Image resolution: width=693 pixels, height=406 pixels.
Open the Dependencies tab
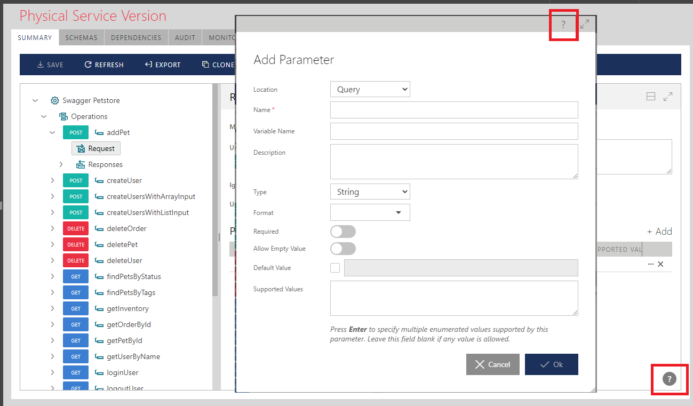tap(136, 38)
